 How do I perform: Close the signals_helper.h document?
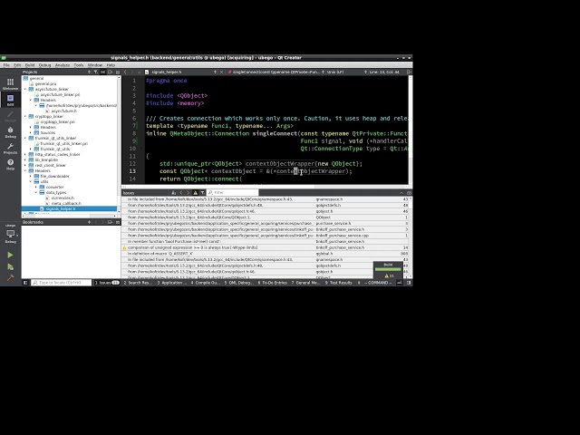tap(221, 72)
